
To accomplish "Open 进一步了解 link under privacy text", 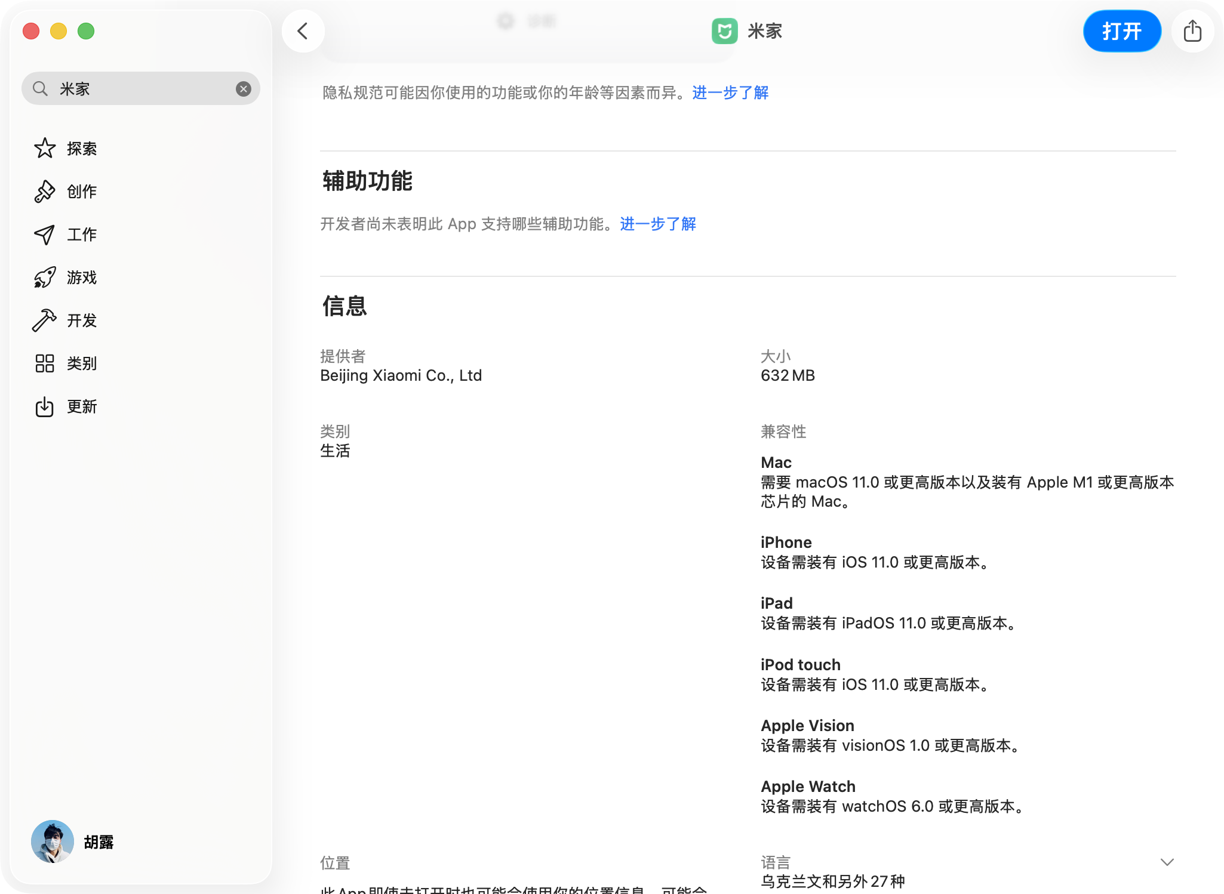I will 730,93.
